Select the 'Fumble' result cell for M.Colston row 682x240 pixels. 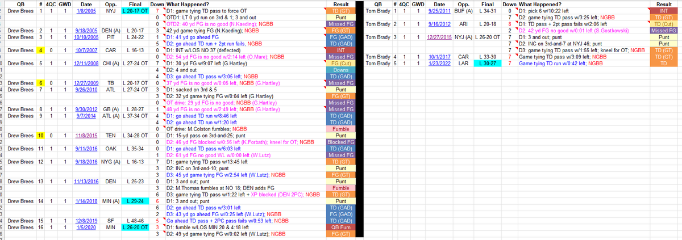coord(340,129)
